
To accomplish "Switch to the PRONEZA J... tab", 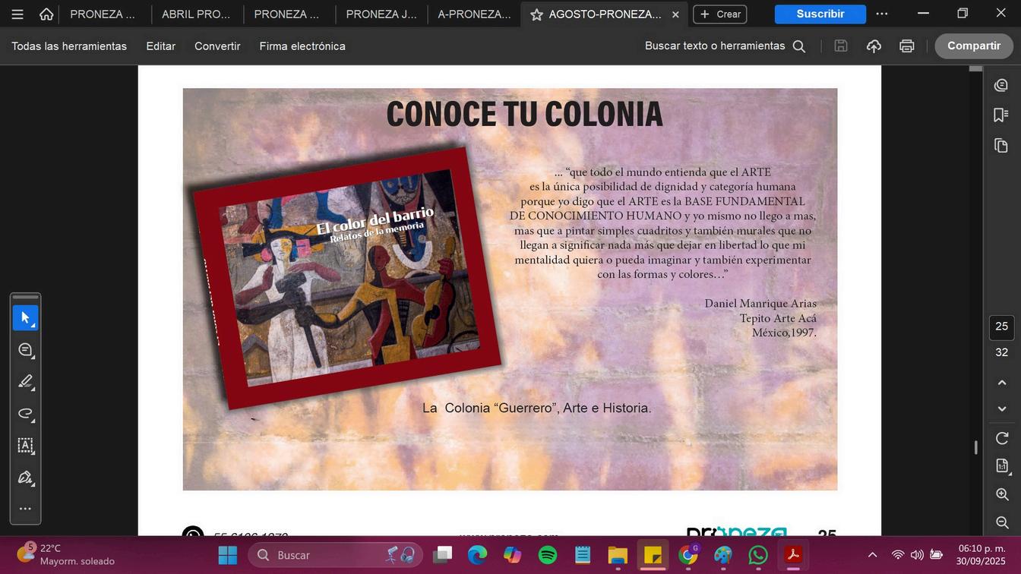I will (381, 14).
